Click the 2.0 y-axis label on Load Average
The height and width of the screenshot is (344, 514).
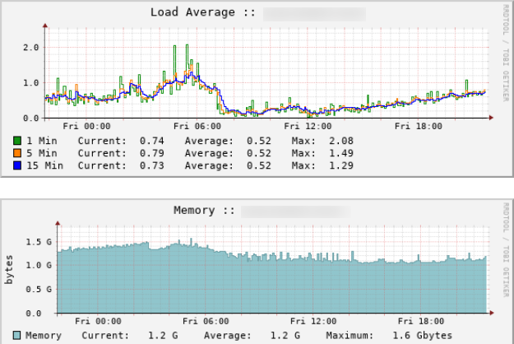click(30, 47)
